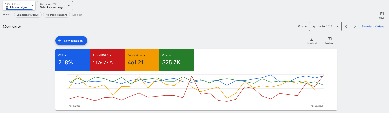Open the Conversions metric dropdown arrow
This screenshot has height=113, width=389.
[x=145, y=55]
